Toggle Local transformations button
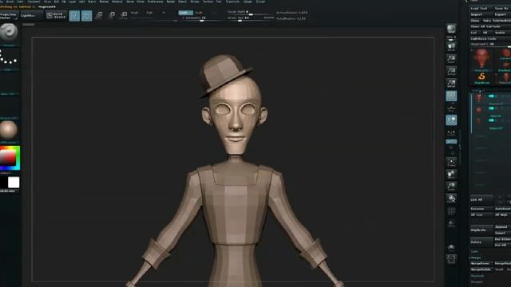Screen dimensions: 511x287 451,120
